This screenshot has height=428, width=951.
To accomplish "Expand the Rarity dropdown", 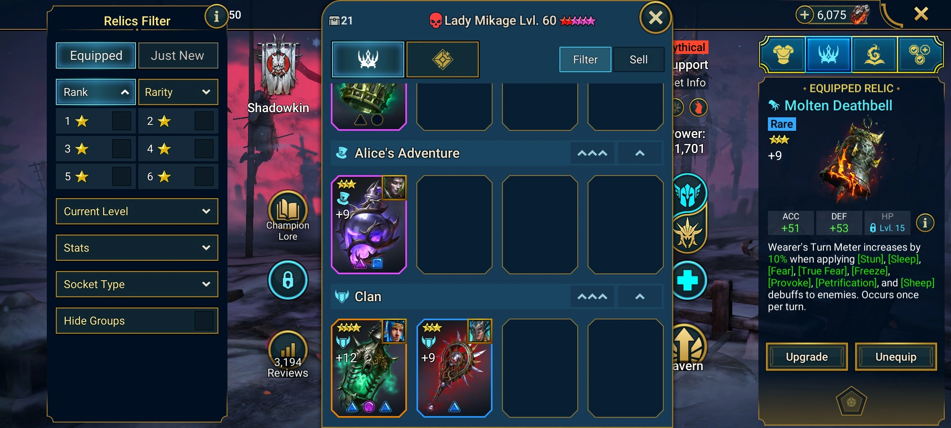I will pyautogui.click(x=178, y=92).
